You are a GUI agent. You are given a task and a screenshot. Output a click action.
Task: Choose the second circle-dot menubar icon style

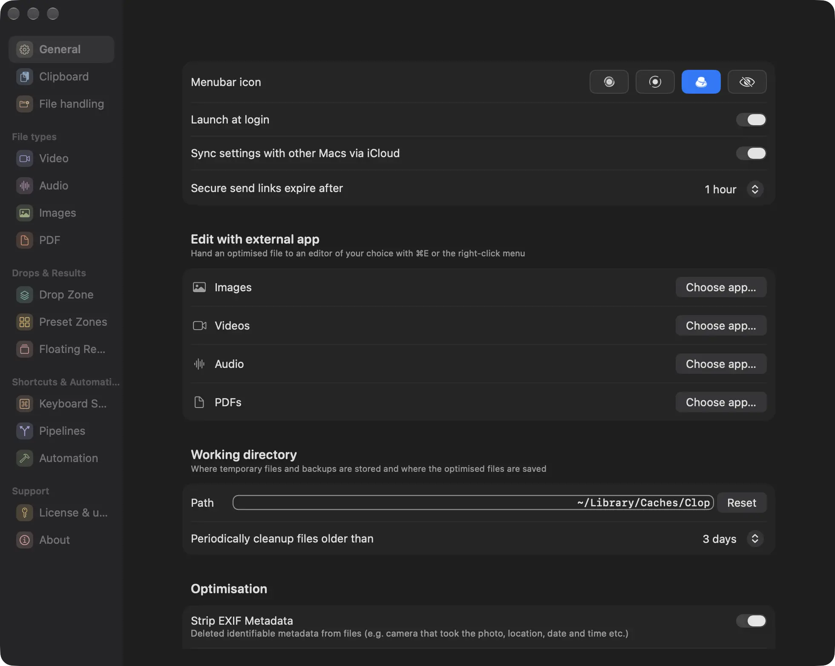tap(655, 82)
